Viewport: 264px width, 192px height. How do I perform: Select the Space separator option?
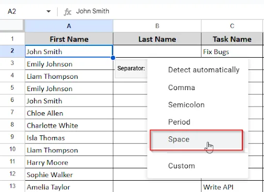[196, 140]
